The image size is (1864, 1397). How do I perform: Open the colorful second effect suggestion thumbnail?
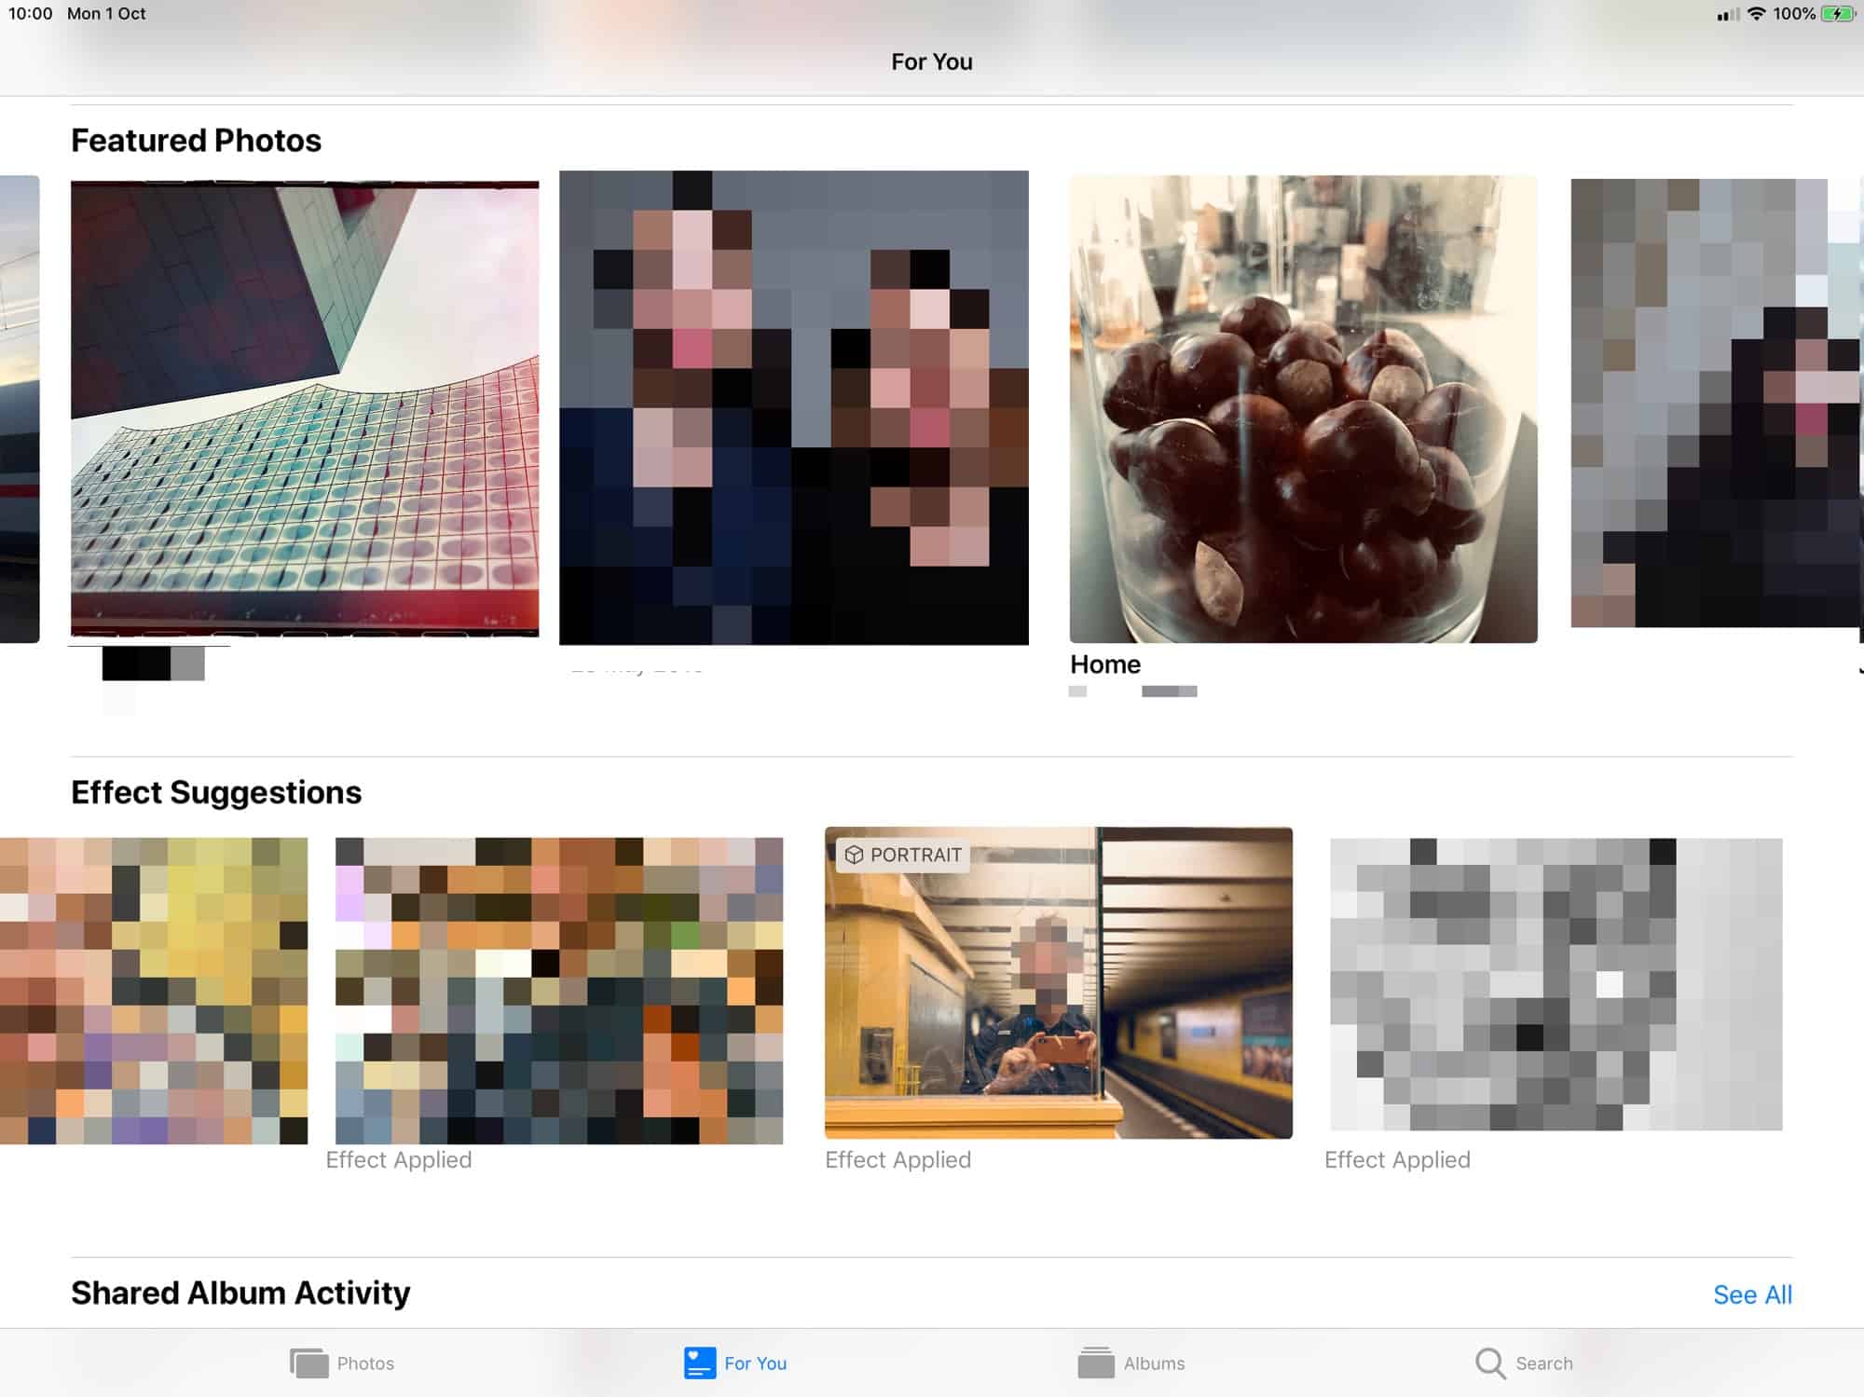559,991
